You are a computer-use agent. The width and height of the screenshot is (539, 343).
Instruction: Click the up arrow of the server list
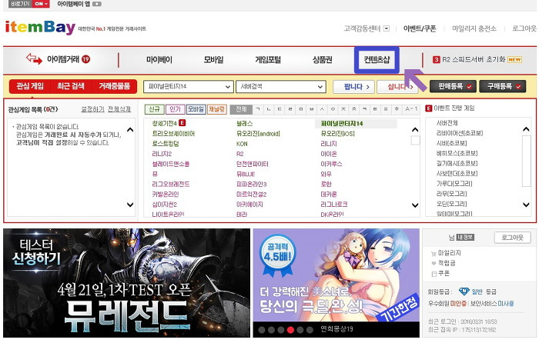526,129
